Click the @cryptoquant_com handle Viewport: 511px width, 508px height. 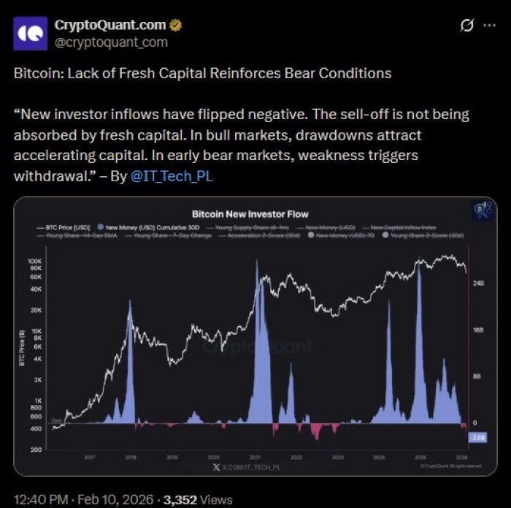(110, 42)
